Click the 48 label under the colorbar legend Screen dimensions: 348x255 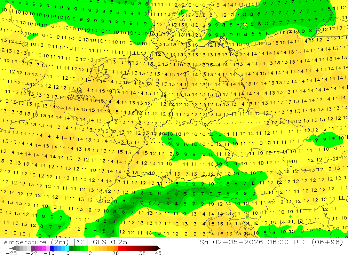pos(158,253)
